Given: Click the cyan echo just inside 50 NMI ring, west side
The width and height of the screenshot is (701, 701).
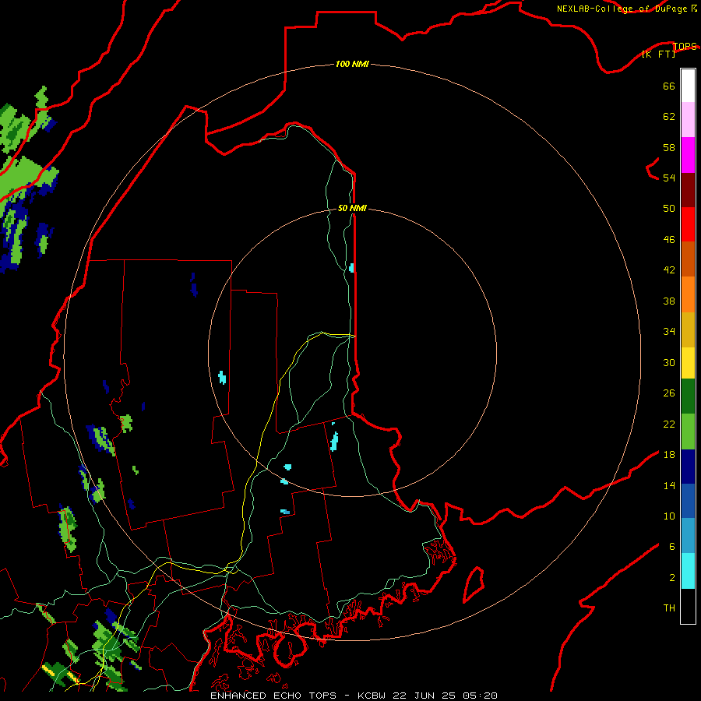Looking at the screenshot, I should tap(222, 377).
